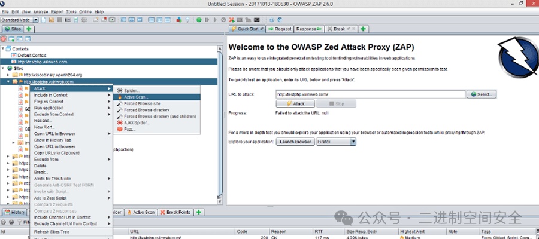This screenshot has width=539, height=239.
Task: Open Add to Zest Script submenu
Action: click(x=71, y=198)
